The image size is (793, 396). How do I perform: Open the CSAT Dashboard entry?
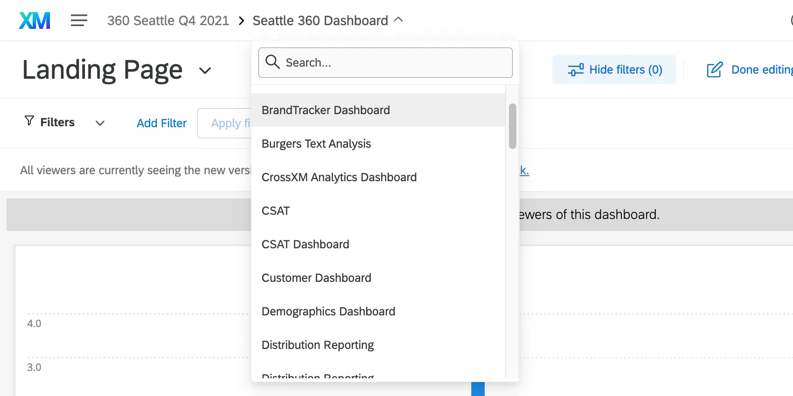[305, 244]
